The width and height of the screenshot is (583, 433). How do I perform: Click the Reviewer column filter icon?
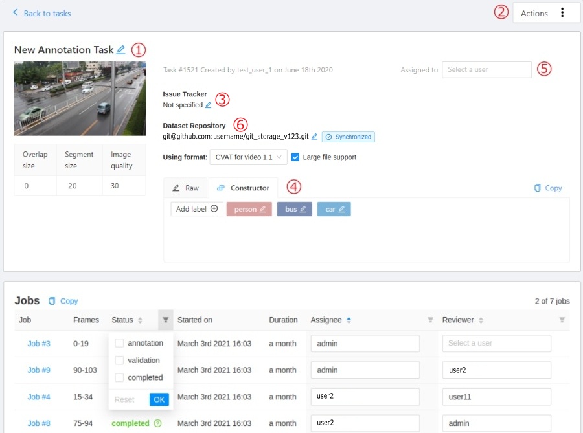pos(562,320)
